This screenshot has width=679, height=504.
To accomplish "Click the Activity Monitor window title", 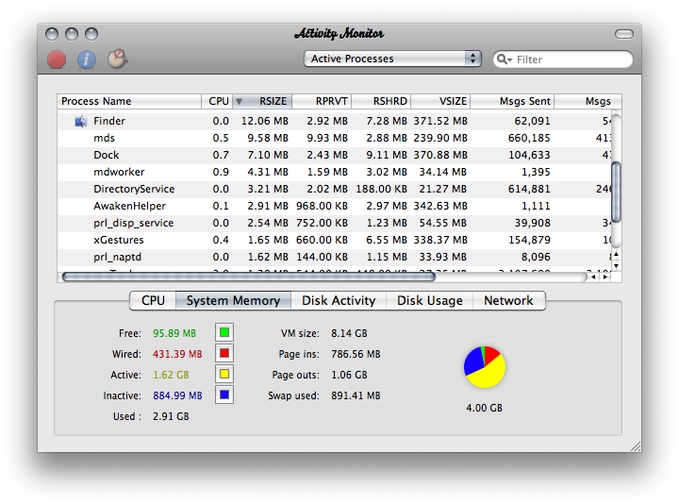I will coord(339,34).
